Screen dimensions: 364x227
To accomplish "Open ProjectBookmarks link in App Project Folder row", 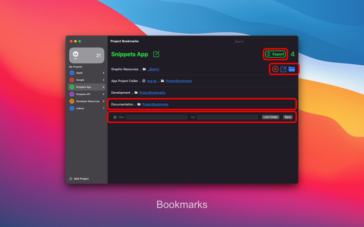I will click(179, 81).
